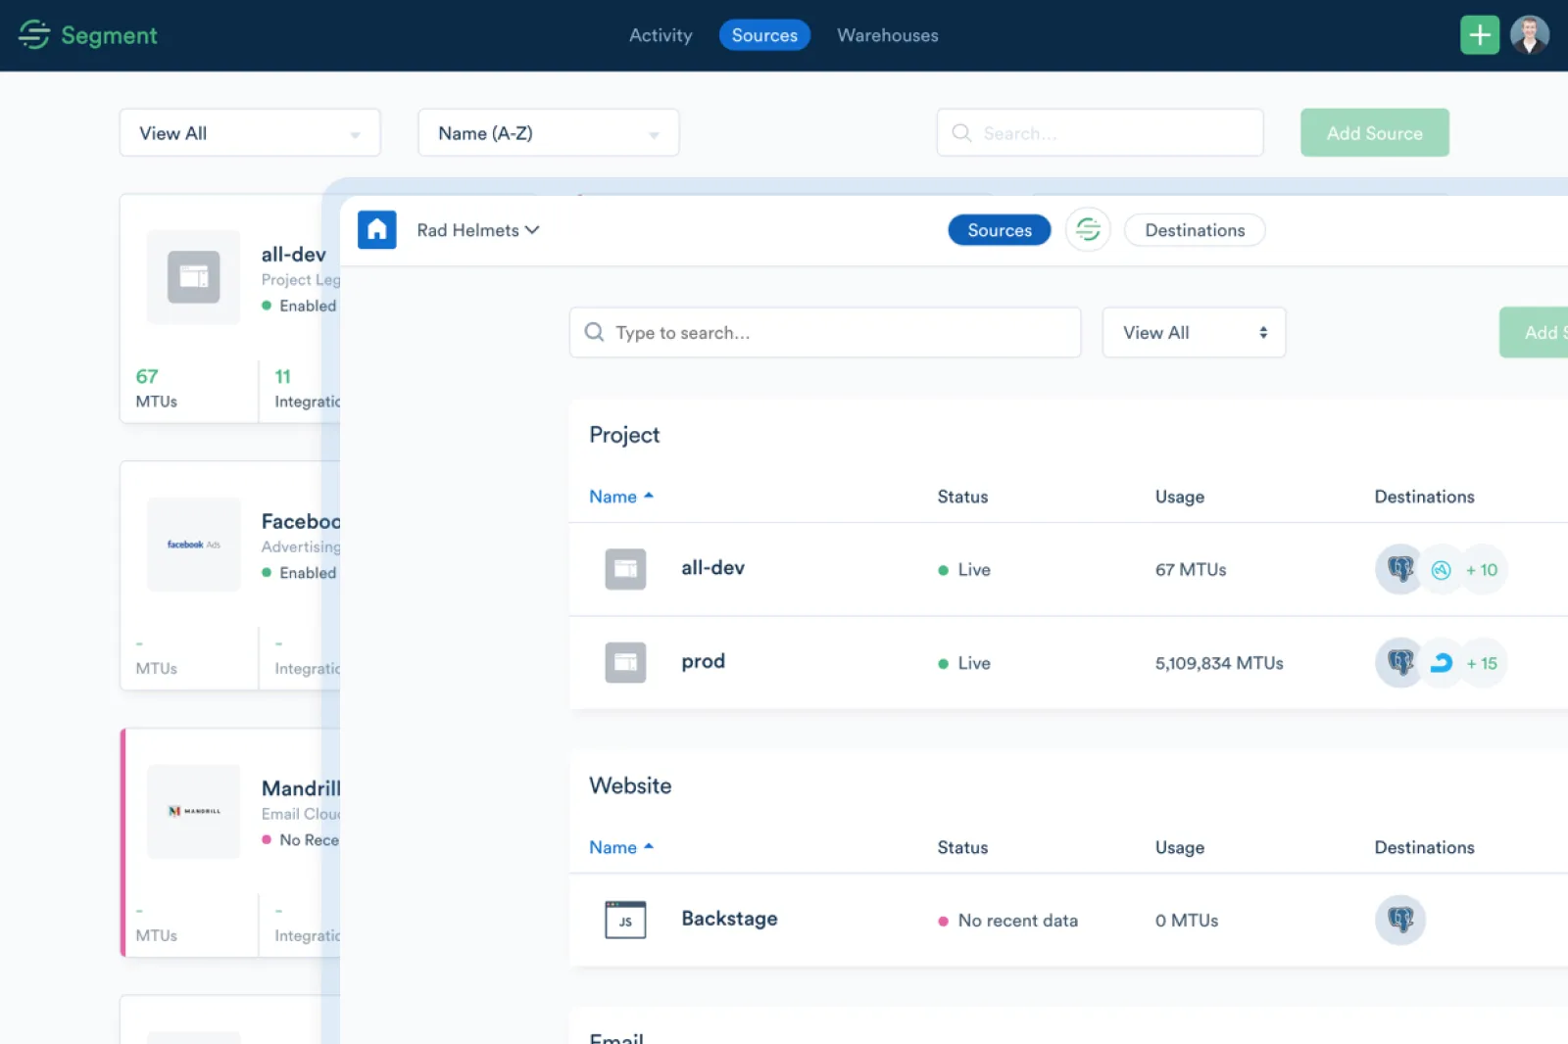Sort Website table by Name column
This screenshot has height=1044, width=1568.
pyautogui.click(x=621, y=847)
